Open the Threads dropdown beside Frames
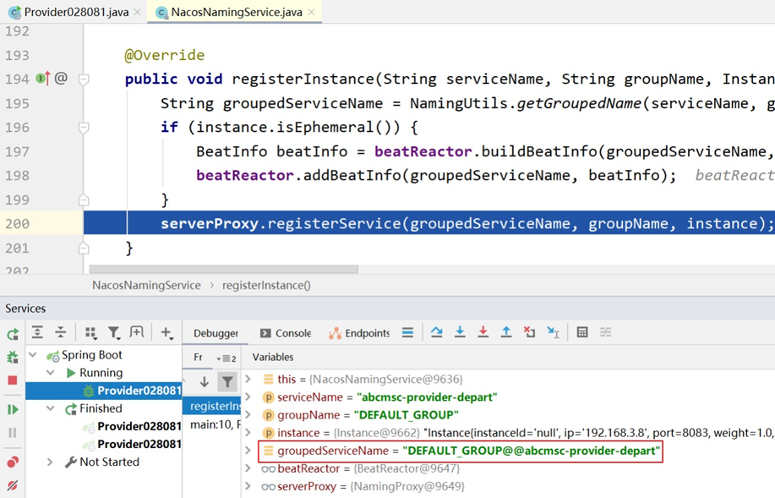Image resolution: width=775 pixels, height=498 pixels. coord(226,358)
